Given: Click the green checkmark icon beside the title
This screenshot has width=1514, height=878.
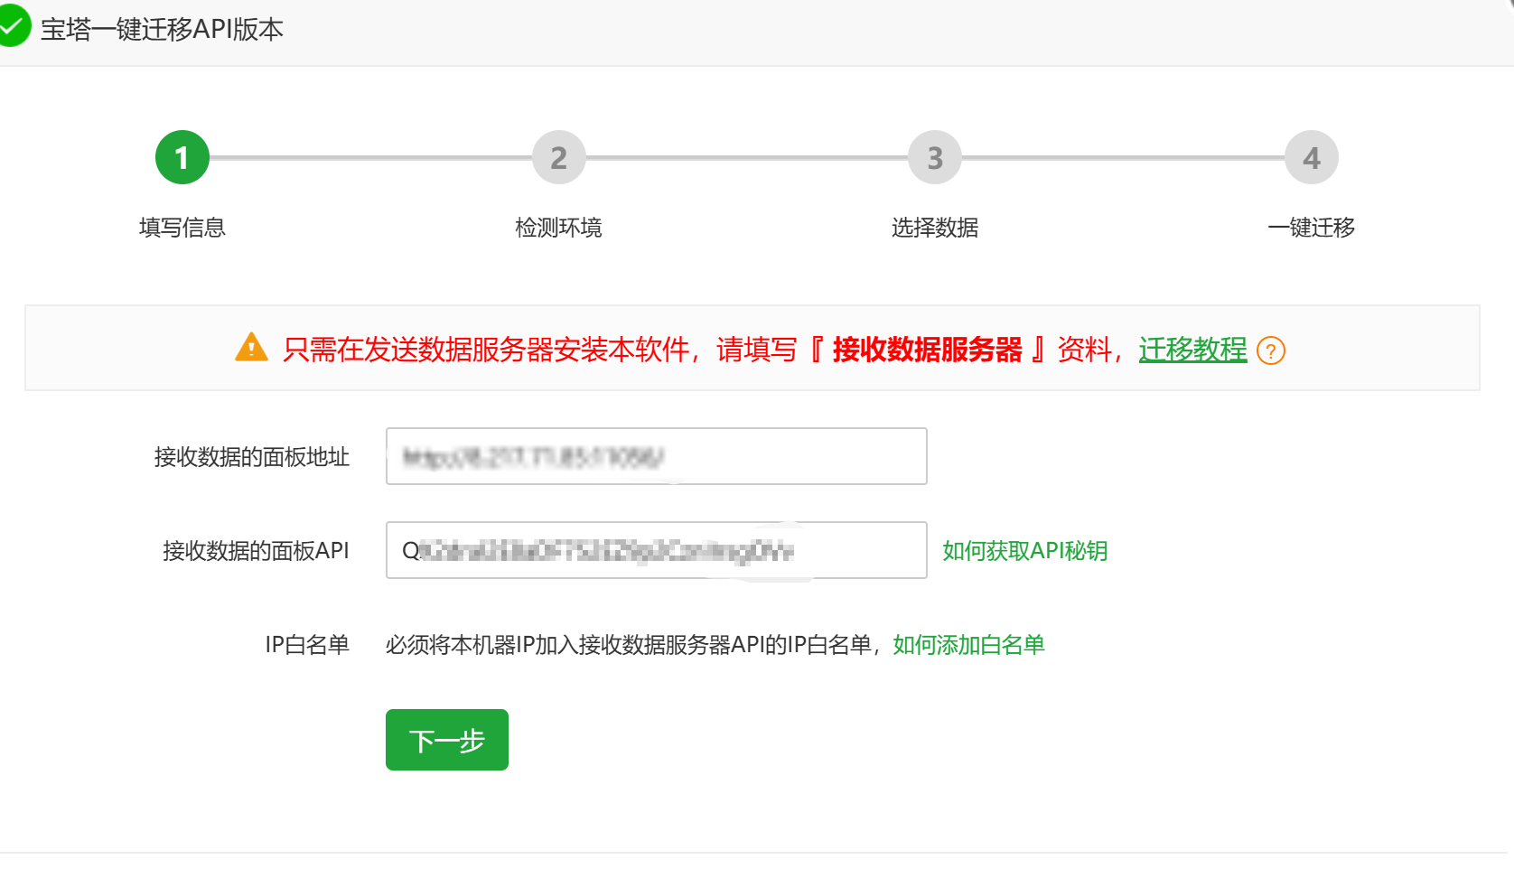Looking at the screenshot, I should (x=13, y=26).
